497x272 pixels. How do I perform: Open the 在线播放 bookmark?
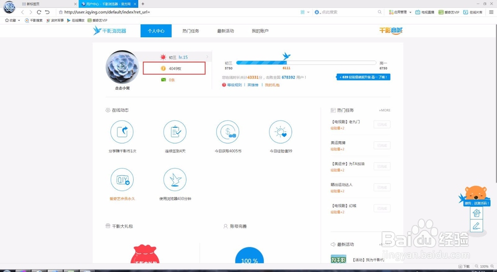[x=76, y=20]
